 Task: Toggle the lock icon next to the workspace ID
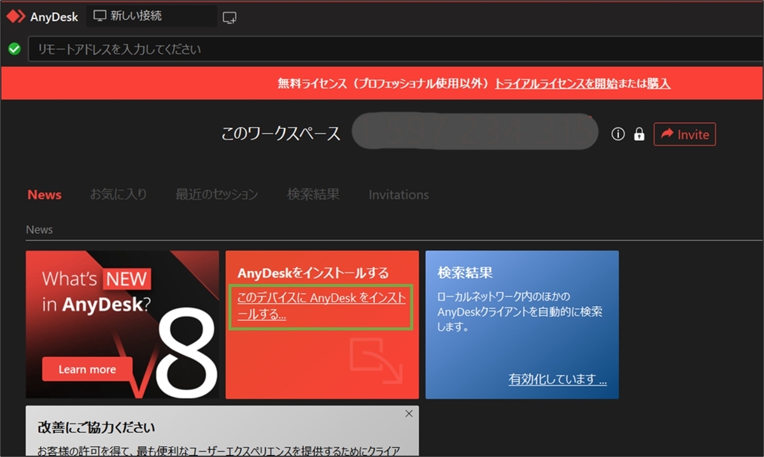(x=639, y=134)
